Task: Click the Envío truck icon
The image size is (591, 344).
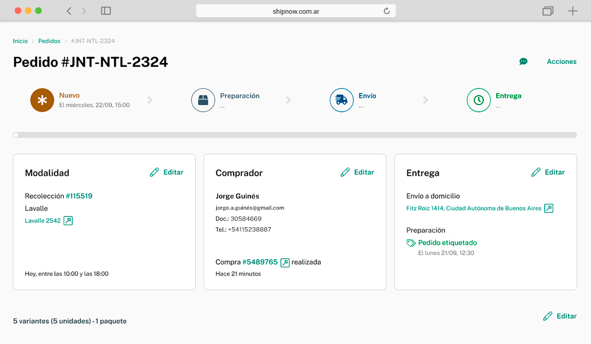Action: pyautogui.click(x=342, y=100)
